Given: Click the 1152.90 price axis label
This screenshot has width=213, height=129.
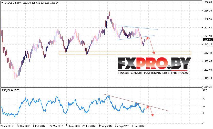Looking at the screenshot, I should (x=208, y=70).
